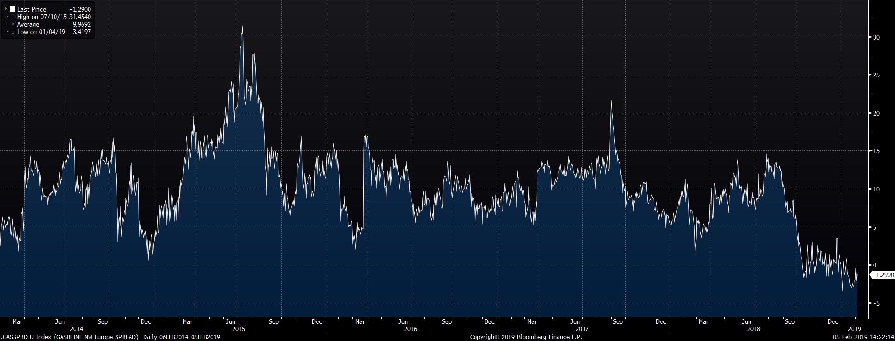This screenshot has width=895, height=341.
Task: Click the Daily 06FEB2014-05FEB2019 date range text
Action: coord(181,337)
